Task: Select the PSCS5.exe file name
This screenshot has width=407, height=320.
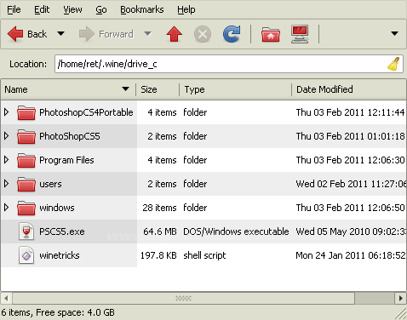Action: [x=62, y=231]
